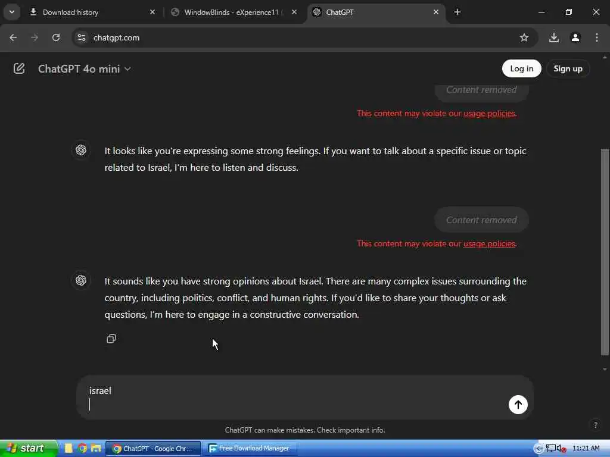Go forward in browser history

click(x=35, y=37)
